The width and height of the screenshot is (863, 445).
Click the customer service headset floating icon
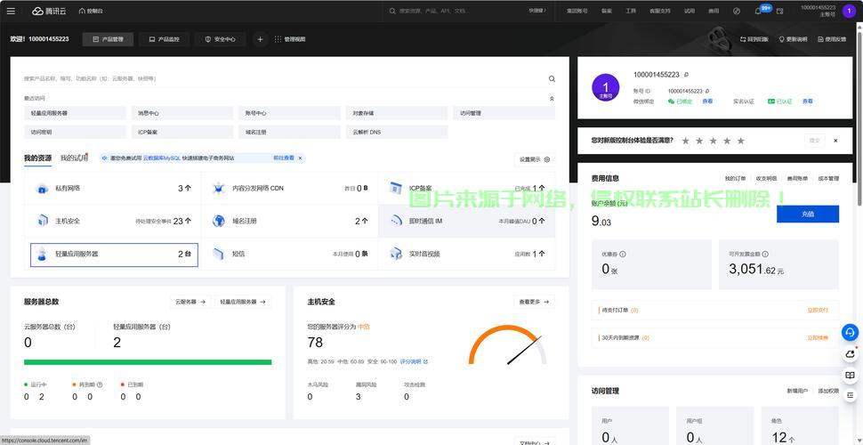pyautogui.click(x=850, y=333)
